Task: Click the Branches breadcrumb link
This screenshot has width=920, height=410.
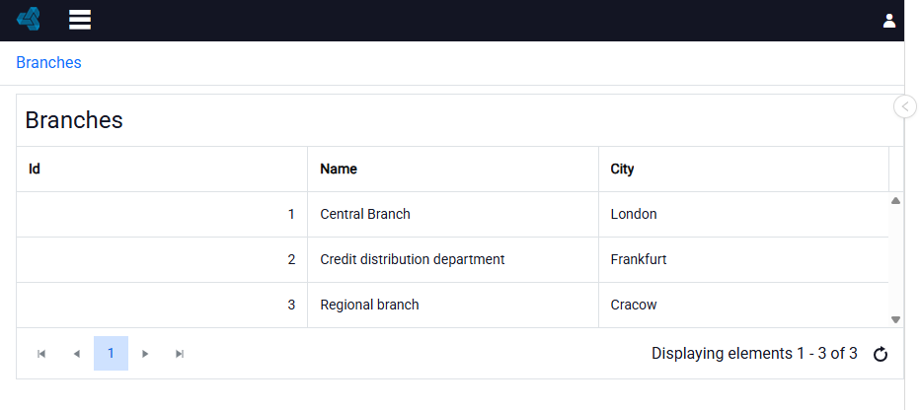Action: pyautogui.click(x=48, y=62)
